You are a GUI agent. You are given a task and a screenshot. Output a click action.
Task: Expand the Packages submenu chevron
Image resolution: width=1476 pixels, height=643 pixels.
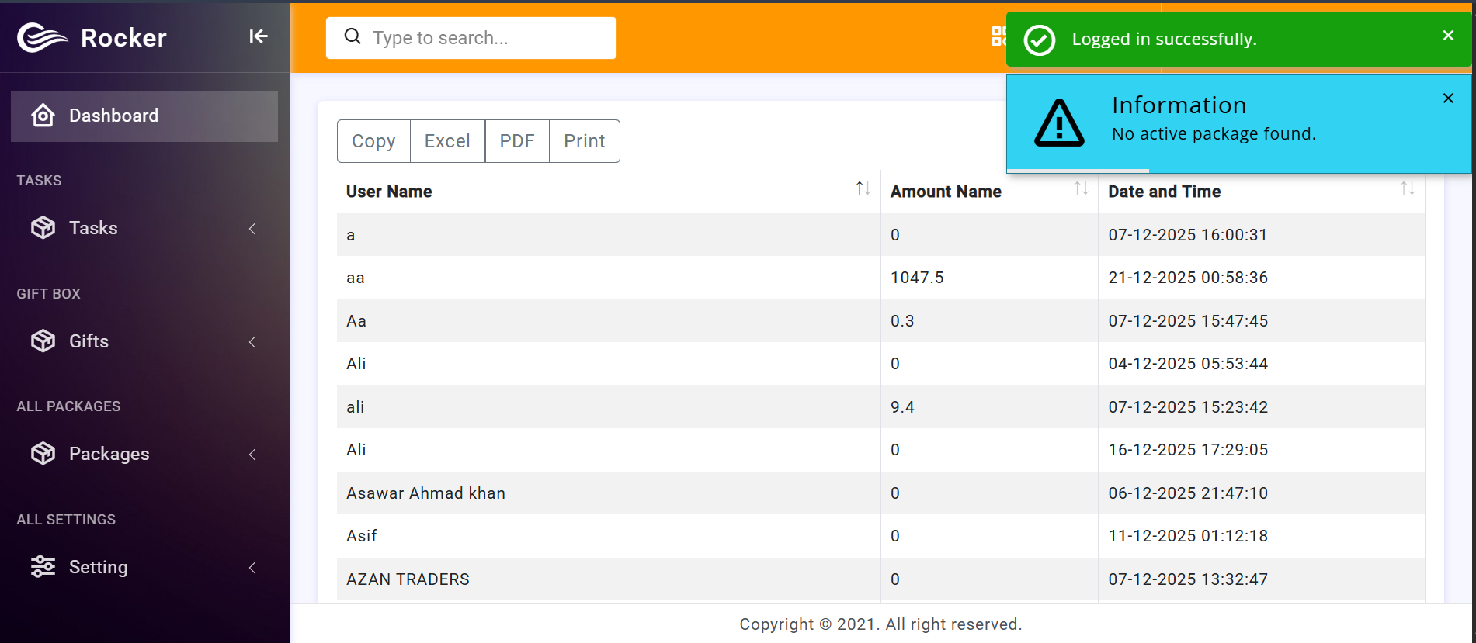pyautogui.click(x=252, y=455)
